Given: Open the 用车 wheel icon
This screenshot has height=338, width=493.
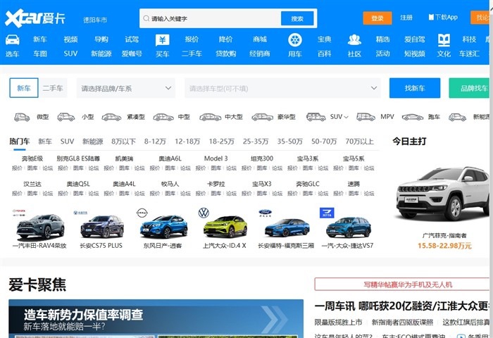Looking at the screenshot, I should point(295,40).
